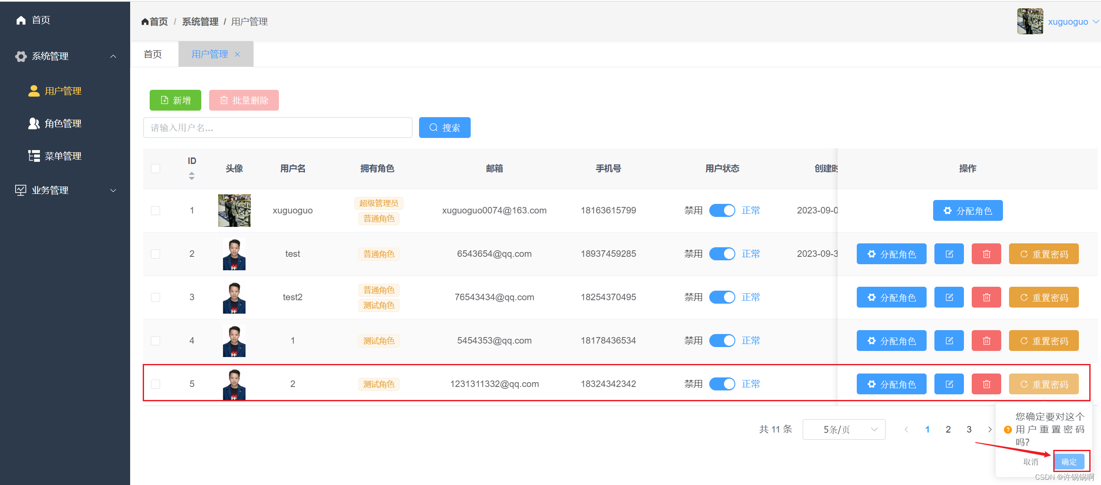Click the edit icon for user test
Viewport: 1101px width, 485px height.
[949, 254]
